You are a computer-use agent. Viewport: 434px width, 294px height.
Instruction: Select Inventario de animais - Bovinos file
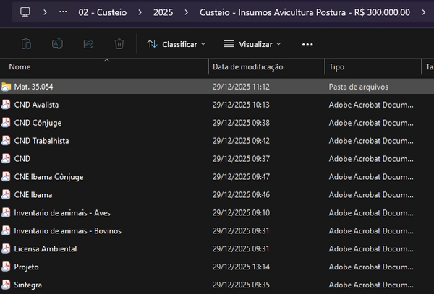(x=67, y=231)
